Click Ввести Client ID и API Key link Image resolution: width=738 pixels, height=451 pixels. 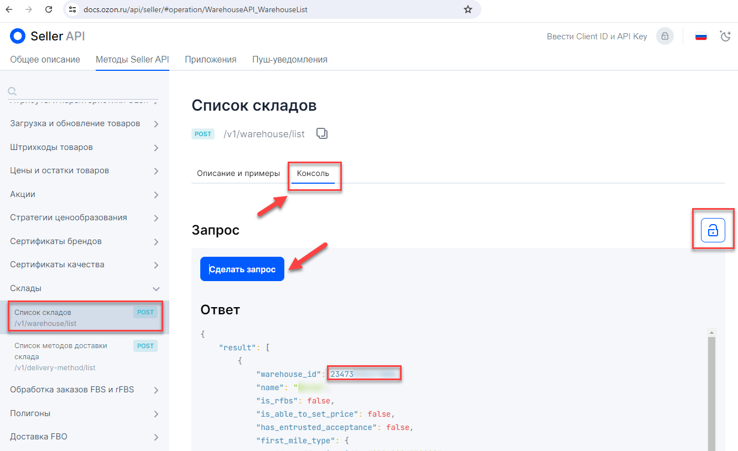pos(596,37)
